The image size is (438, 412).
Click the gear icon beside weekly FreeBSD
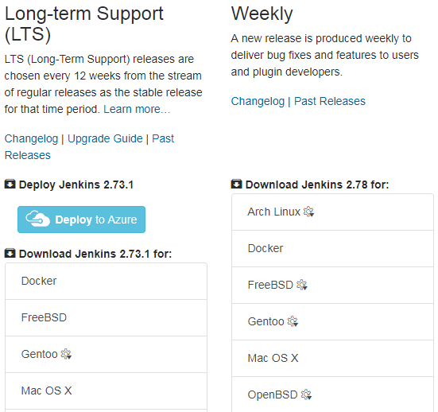pos(302,285)
